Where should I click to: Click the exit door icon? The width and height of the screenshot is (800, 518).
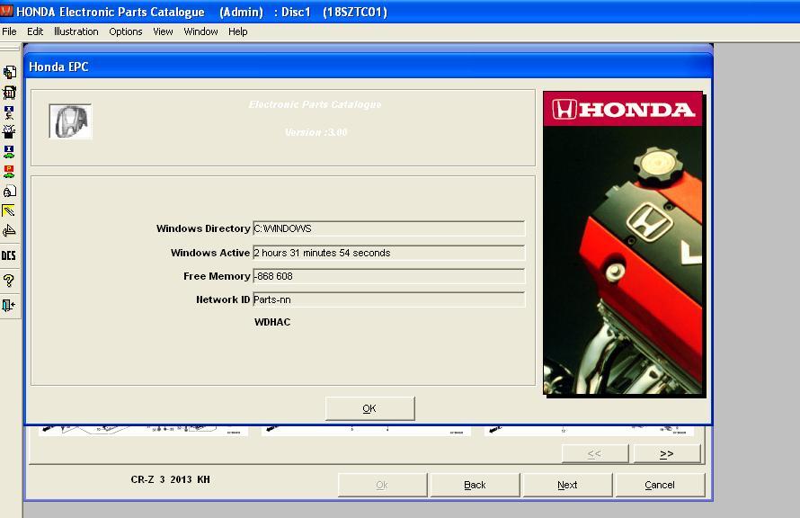(x=9, y=305)
